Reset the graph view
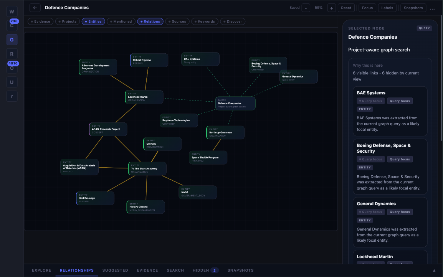 (346, 8)
